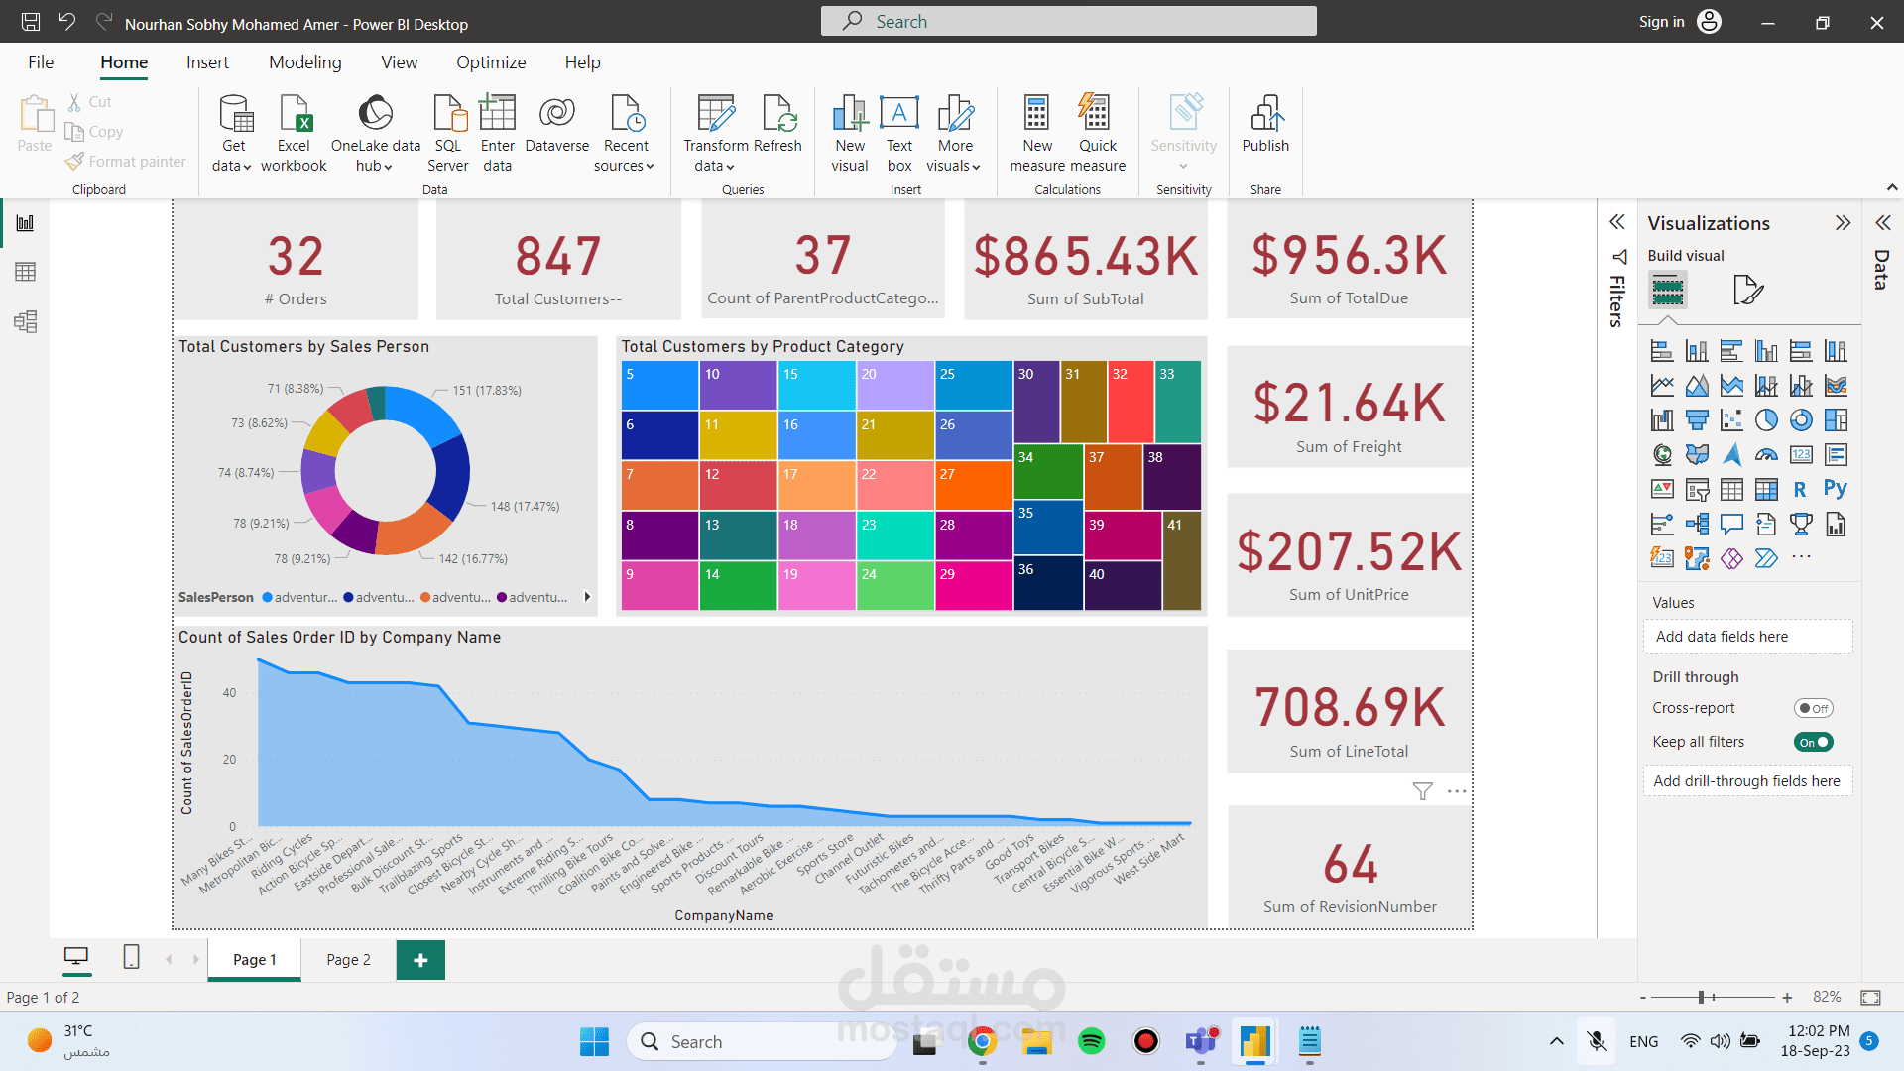1904x1071 pixels.
Task: Select the Filled map visual
Action: [x=1697, y=455]
